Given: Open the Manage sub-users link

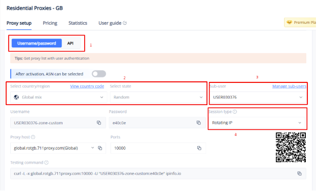Looking at the screenshot, I should [289, 86].
